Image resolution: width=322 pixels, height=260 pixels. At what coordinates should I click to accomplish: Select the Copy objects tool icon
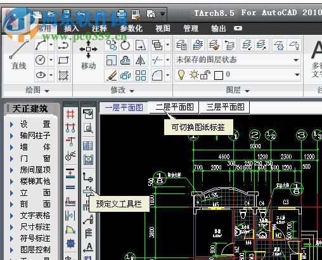112,45
